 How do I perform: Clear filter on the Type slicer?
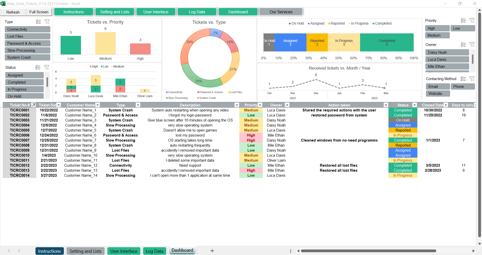click(x=47, y=22)
